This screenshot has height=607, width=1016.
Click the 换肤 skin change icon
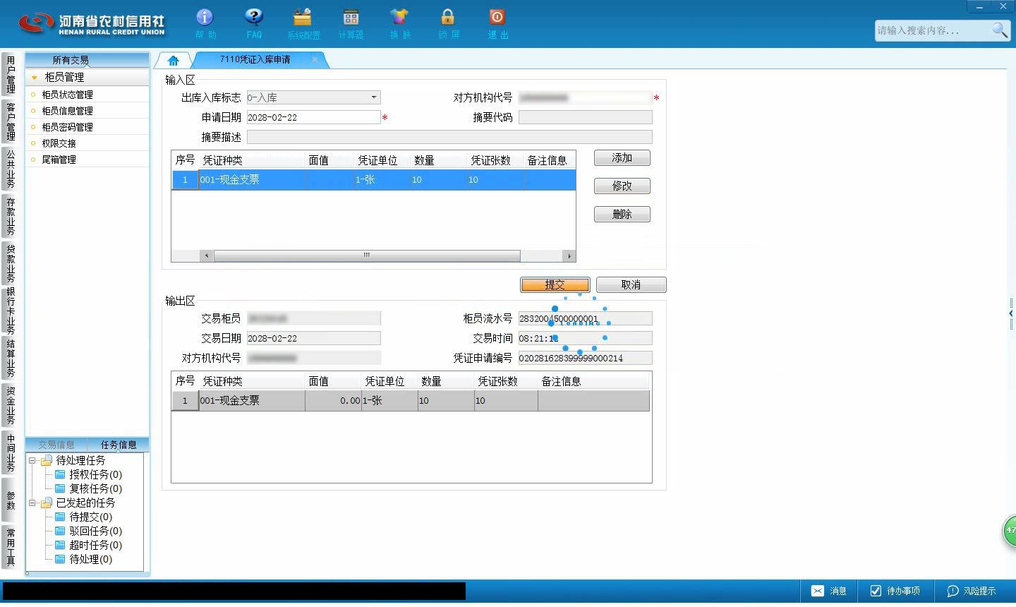pyautogui.click(x=399, y=23)
